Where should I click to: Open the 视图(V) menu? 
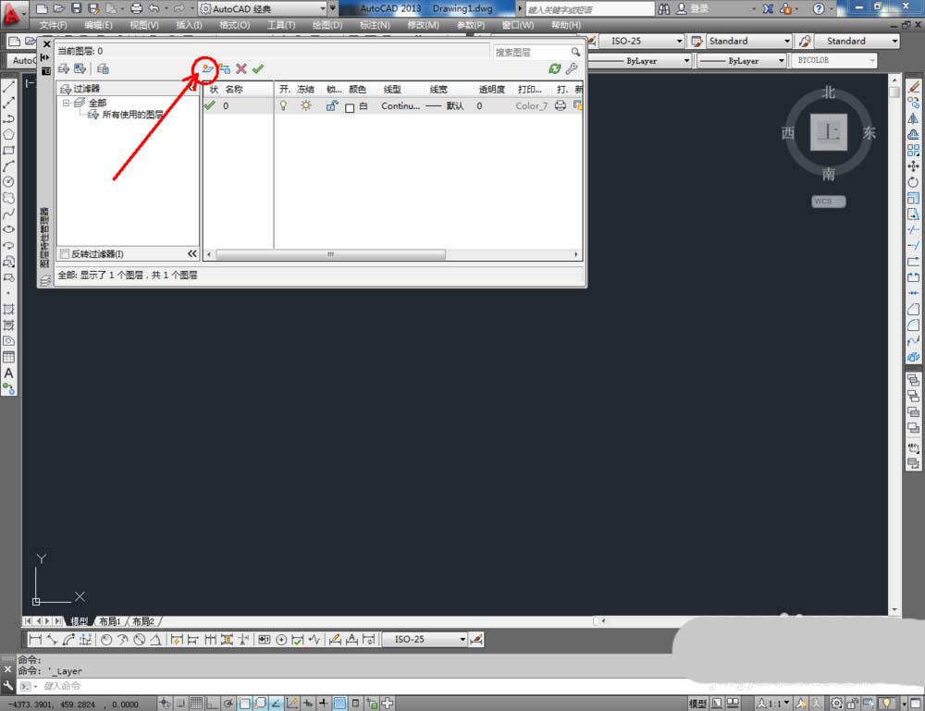coord(144,25)
